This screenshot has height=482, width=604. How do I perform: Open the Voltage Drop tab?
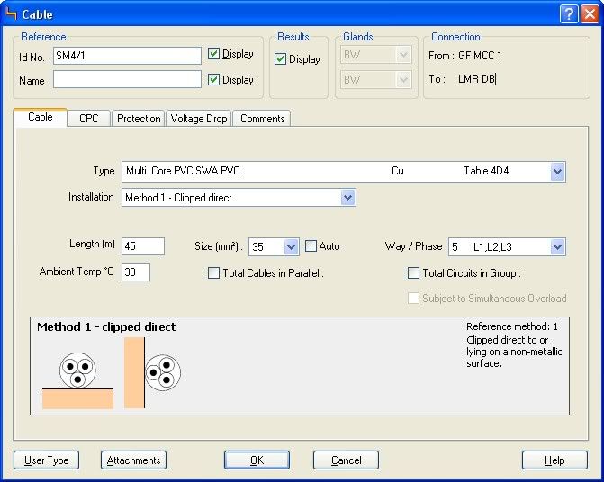click(199, 119)
